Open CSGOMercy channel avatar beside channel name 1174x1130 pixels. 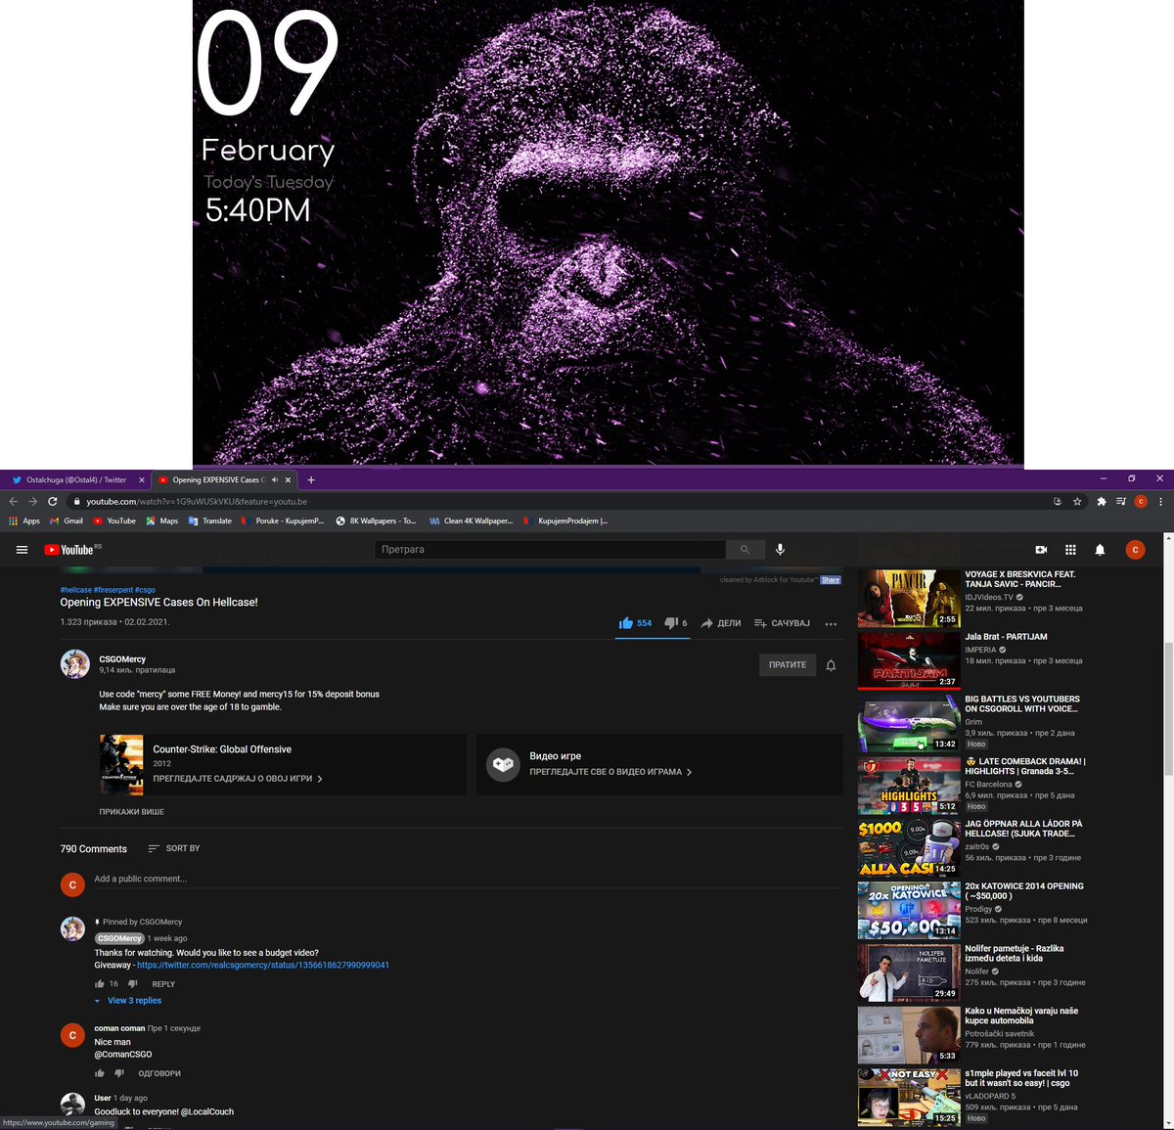click(74, 663)
